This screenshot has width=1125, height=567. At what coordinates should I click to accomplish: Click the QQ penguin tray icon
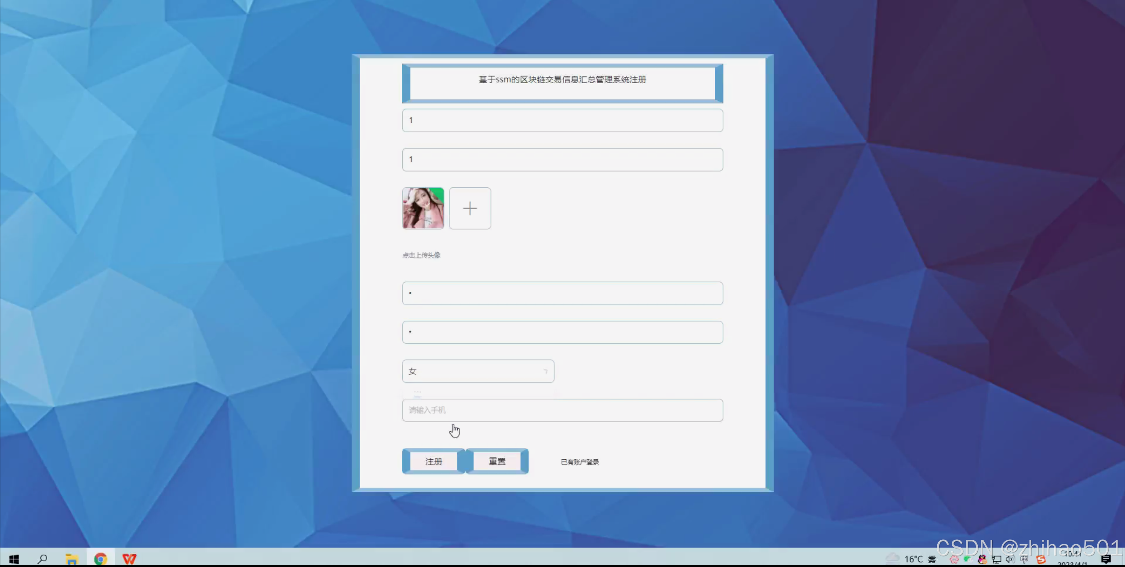point(982,559)
